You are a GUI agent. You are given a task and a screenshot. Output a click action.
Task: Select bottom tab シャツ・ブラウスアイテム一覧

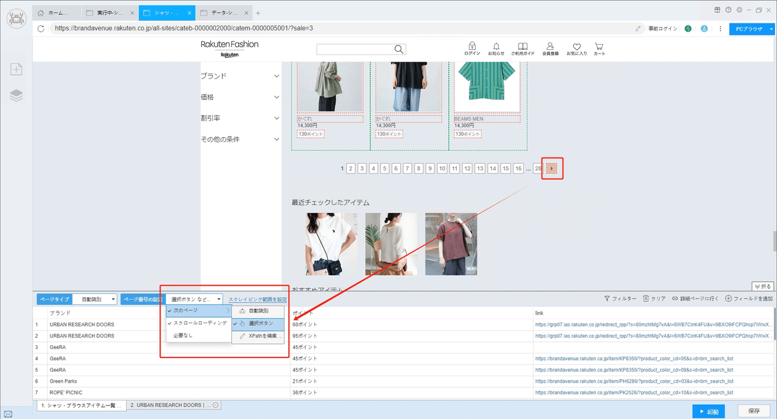click(x=81, y=405)
